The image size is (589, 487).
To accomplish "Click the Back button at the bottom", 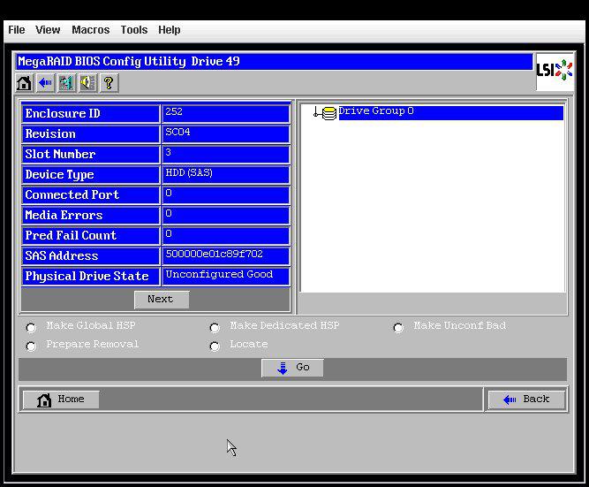I will tap(526, 399).
